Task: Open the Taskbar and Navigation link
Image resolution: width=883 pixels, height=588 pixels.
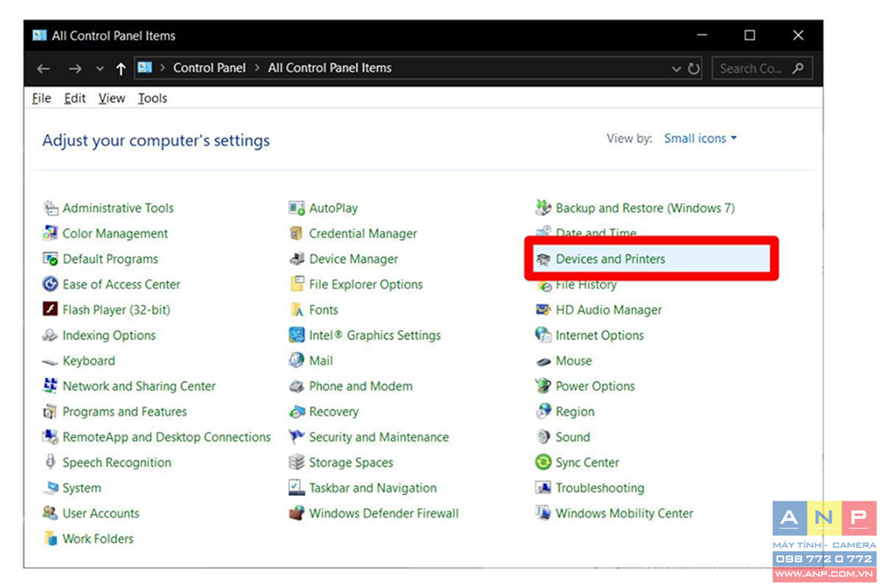Action: point(372,488)
